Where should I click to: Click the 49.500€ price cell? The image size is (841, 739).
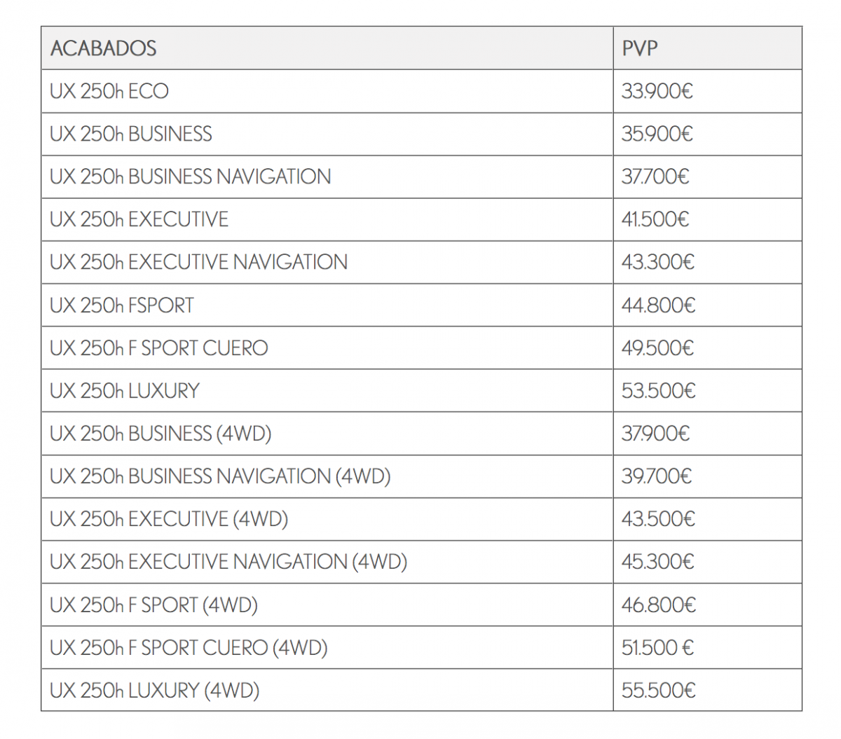pyautogui.click(x=657, y=348)
